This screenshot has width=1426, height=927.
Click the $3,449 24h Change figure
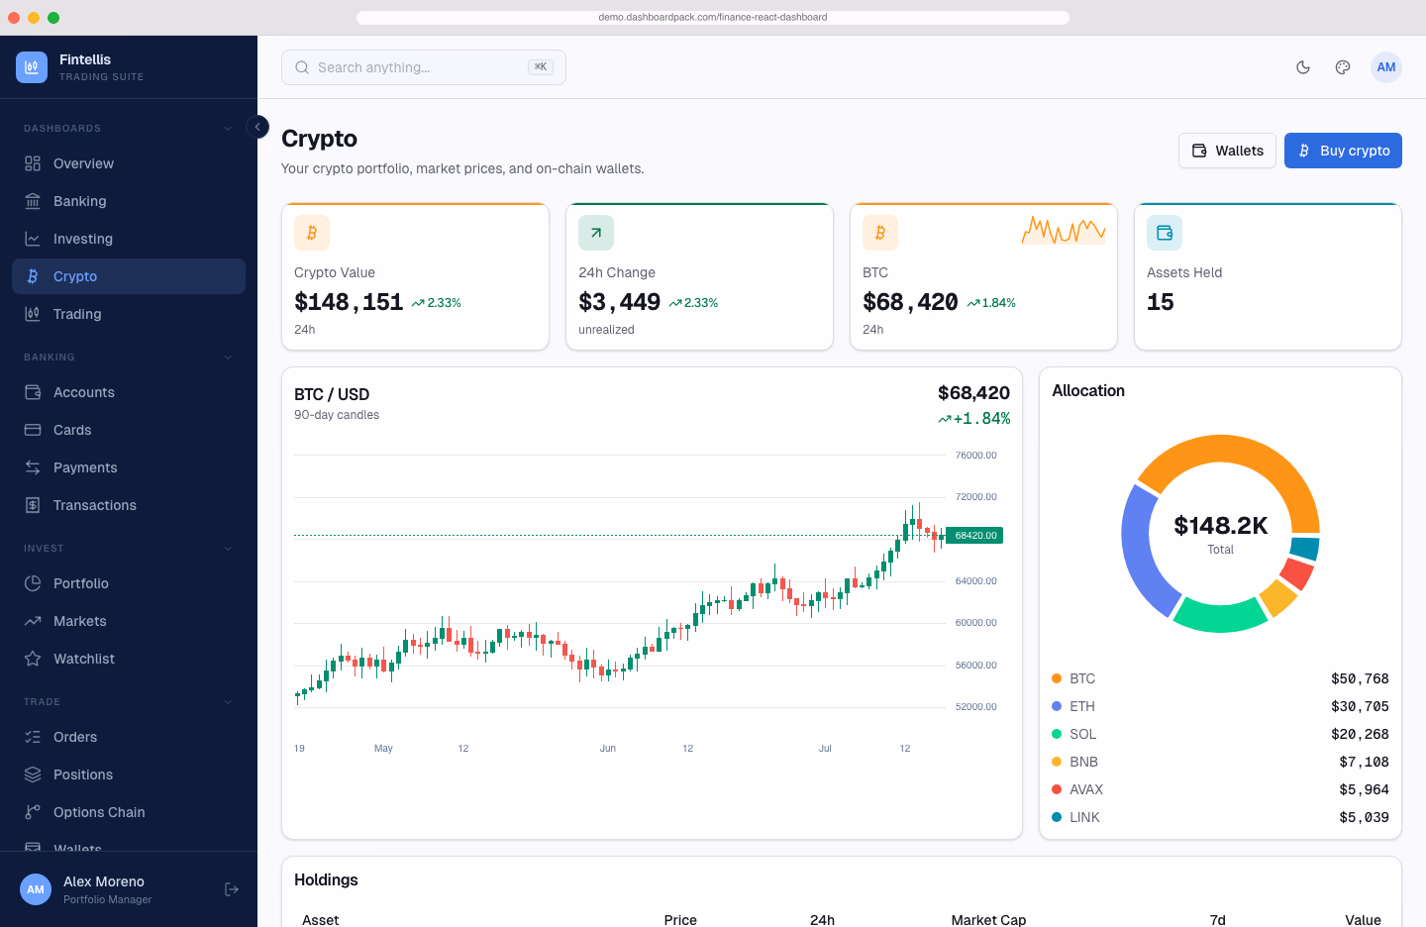coord(619,302)
